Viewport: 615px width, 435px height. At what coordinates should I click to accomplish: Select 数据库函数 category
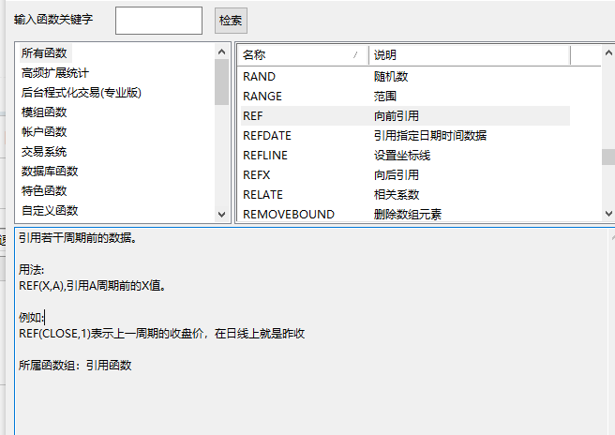(x=50, y=171)
